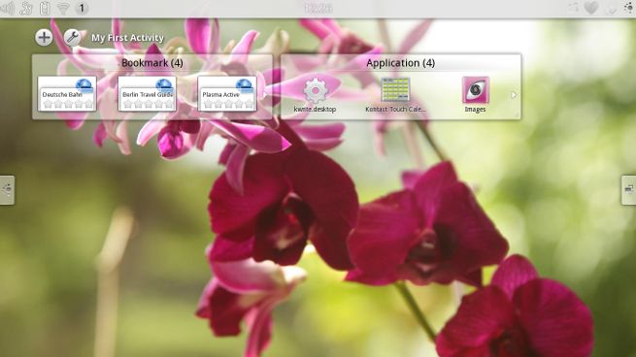Image resolution: width=636 pixels, height=357 pixels.
Task: Click the heart favorite icon in top panel
Action: 591,8
